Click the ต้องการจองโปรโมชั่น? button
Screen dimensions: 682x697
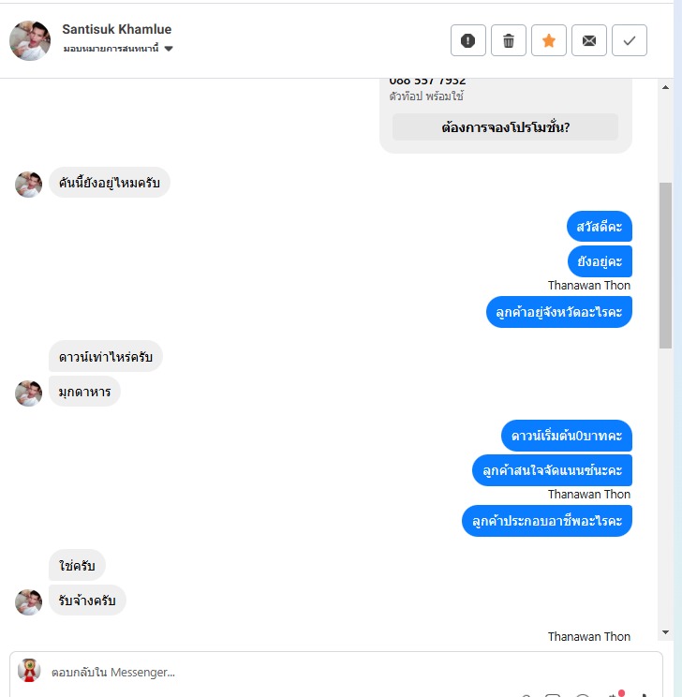(x=505, y=127)
